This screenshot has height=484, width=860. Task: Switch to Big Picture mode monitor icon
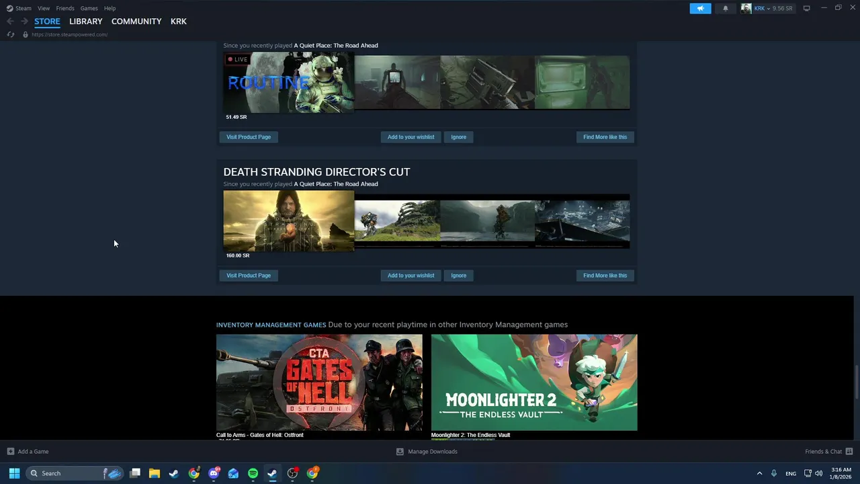pyautogui.click(x=806, y=8)
